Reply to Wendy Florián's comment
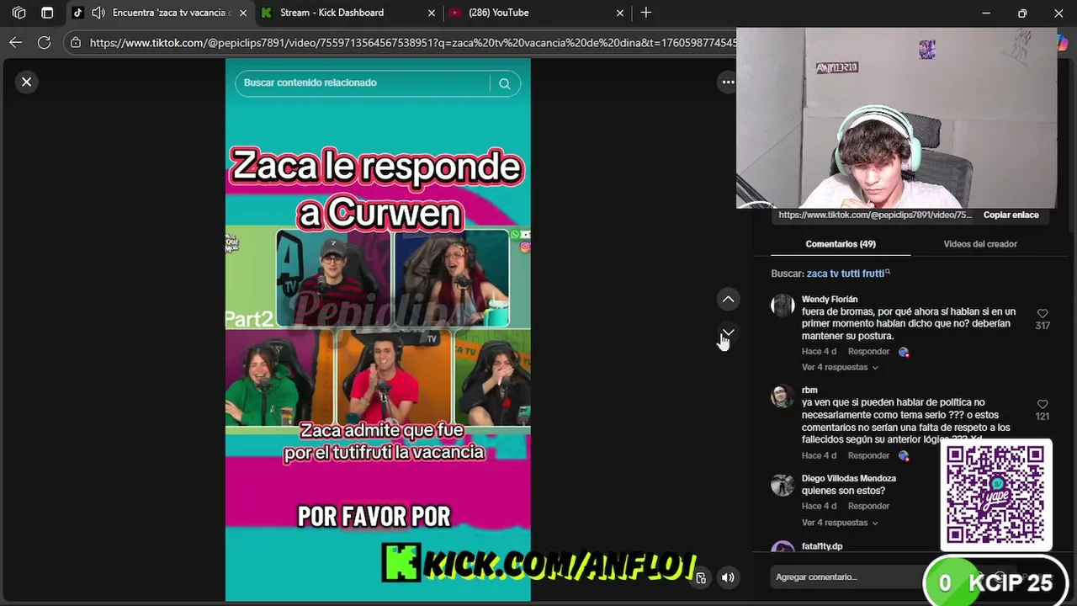 click(x=868, y=351)
